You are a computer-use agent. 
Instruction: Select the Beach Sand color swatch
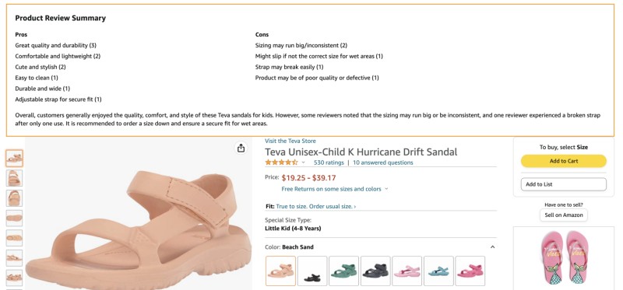pos(280,271)
